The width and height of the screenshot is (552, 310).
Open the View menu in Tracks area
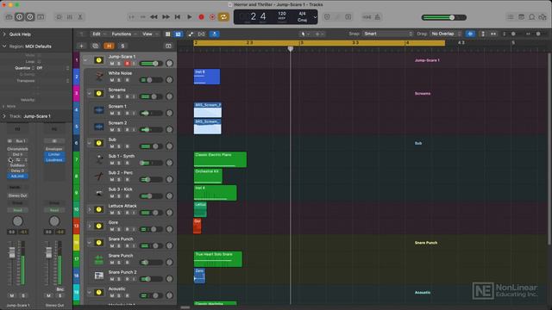click(149, 34)
